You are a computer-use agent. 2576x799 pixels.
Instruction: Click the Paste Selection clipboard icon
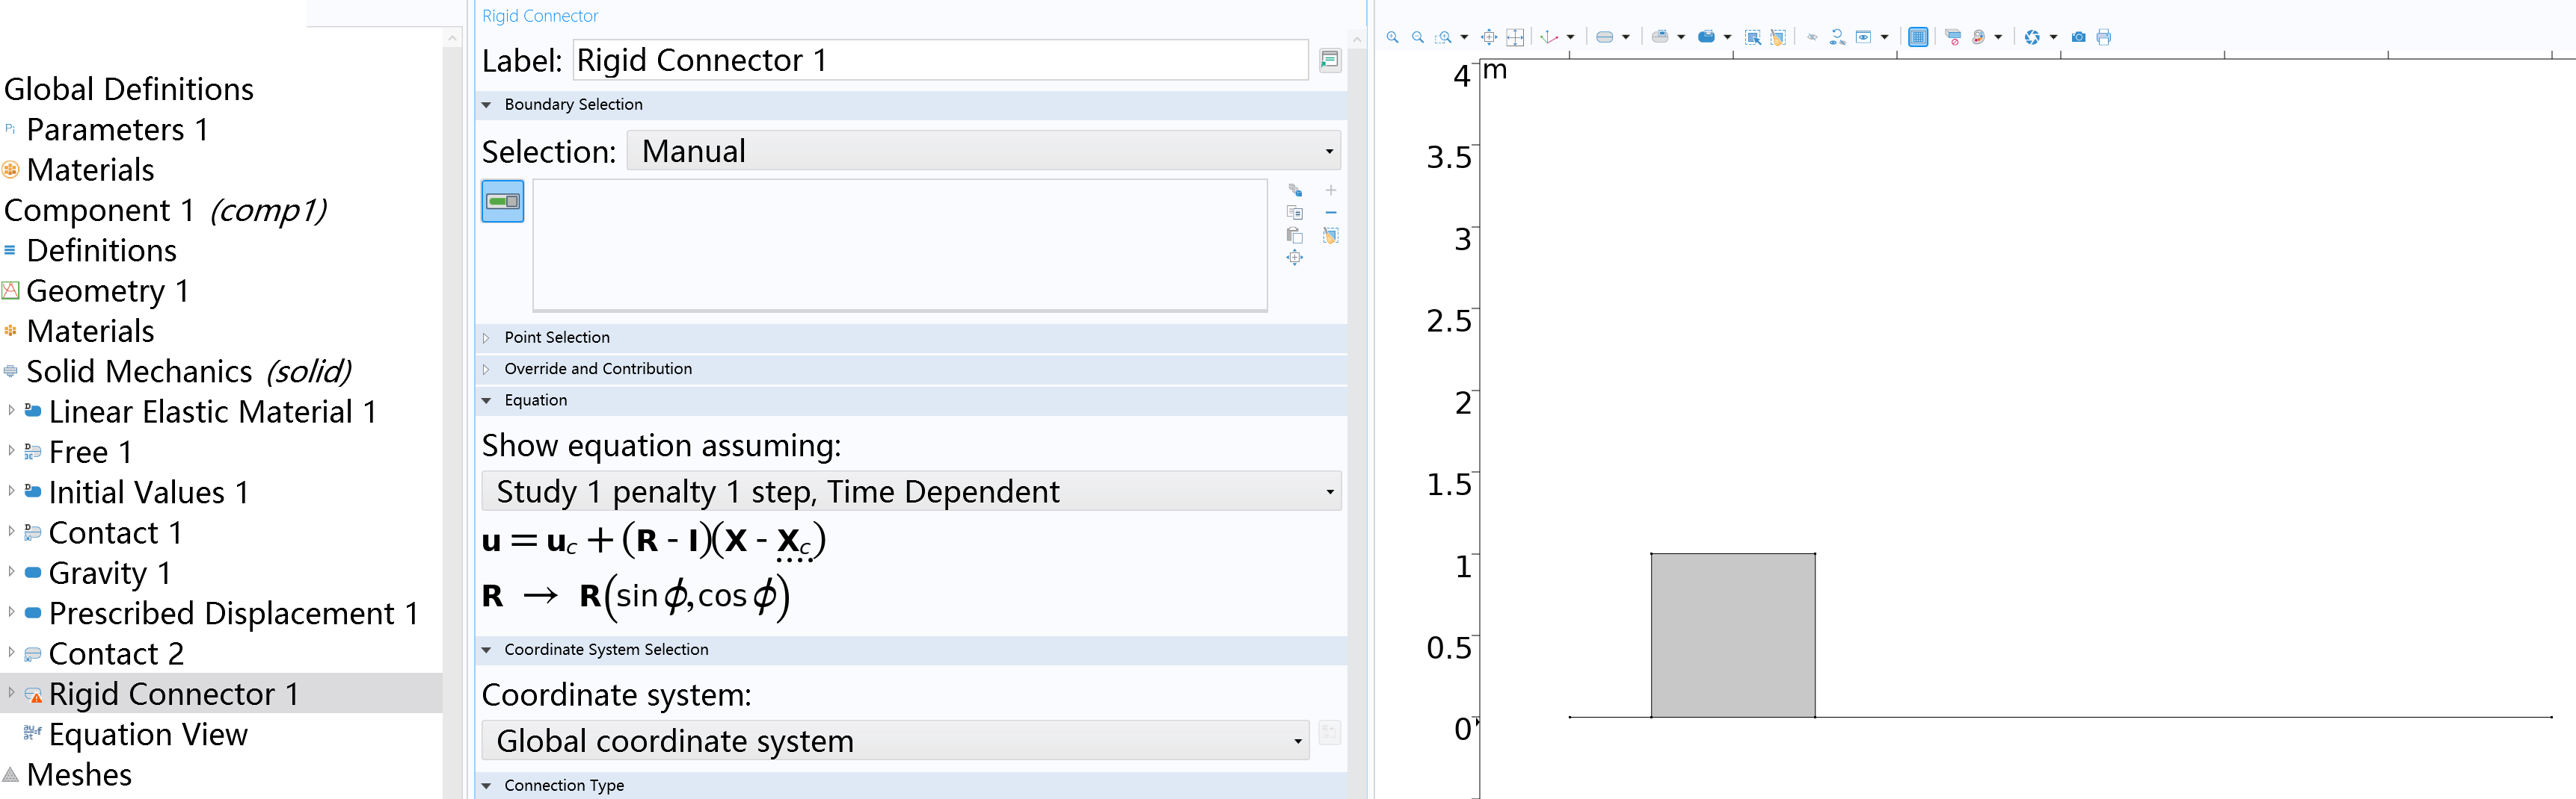click(x=1294, y=236)
